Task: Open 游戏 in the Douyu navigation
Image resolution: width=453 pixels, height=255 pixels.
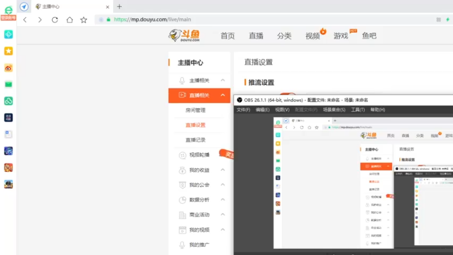Action: point(341,36)
